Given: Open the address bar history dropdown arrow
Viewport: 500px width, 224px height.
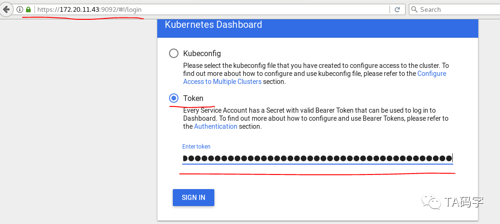Looking at the screenshot, I should [x=386, y=9].
